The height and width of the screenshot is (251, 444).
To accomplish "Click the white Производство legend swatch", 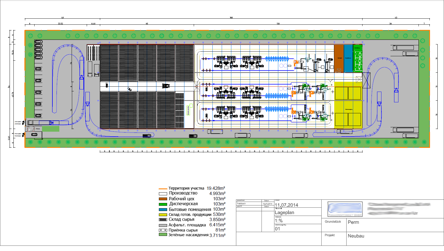I will [x=163, y=194].
